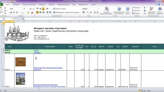Open the Рецензирование ribbon tab

click(x=63, y=5)
